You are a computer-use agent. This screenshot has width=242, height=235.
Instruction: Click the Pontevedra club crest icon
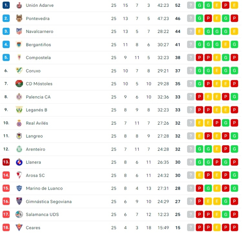tap(19, 18)
